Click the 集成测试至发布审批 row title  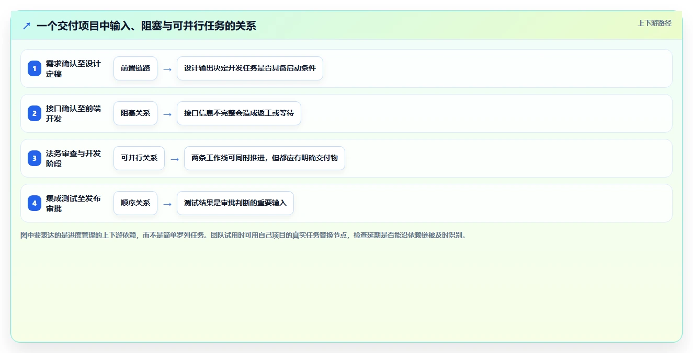(x=73, y=203)
